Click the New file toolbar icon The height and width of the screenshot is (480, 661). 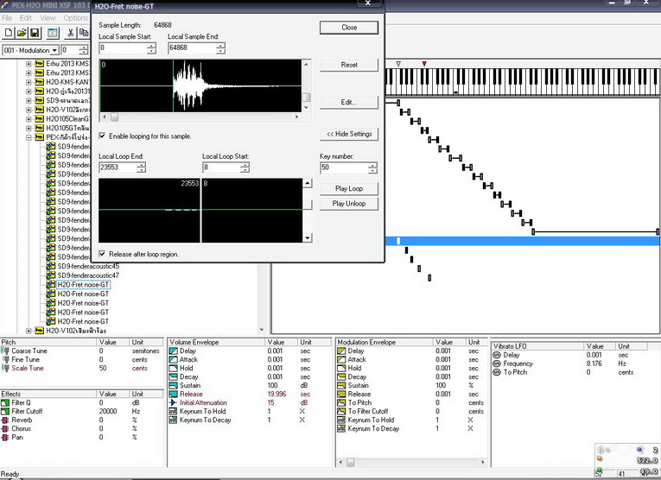coord(7,33)
